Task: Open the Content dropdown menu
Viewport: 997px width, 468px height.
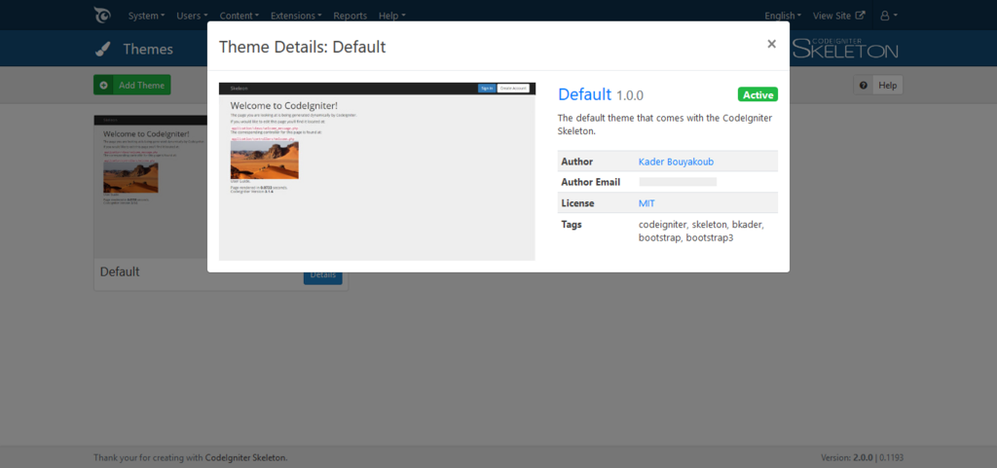Action: click(x=240, y=16)
